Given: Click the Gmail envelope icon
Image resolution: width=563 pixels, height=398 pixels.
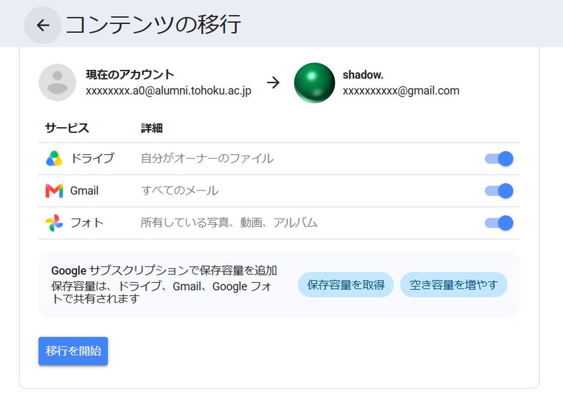Looking at the screenshot, I should [54, 191].
